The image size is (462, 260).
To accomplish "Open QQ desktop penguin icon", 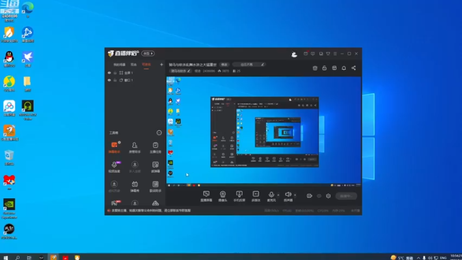I will click(9, 59).
